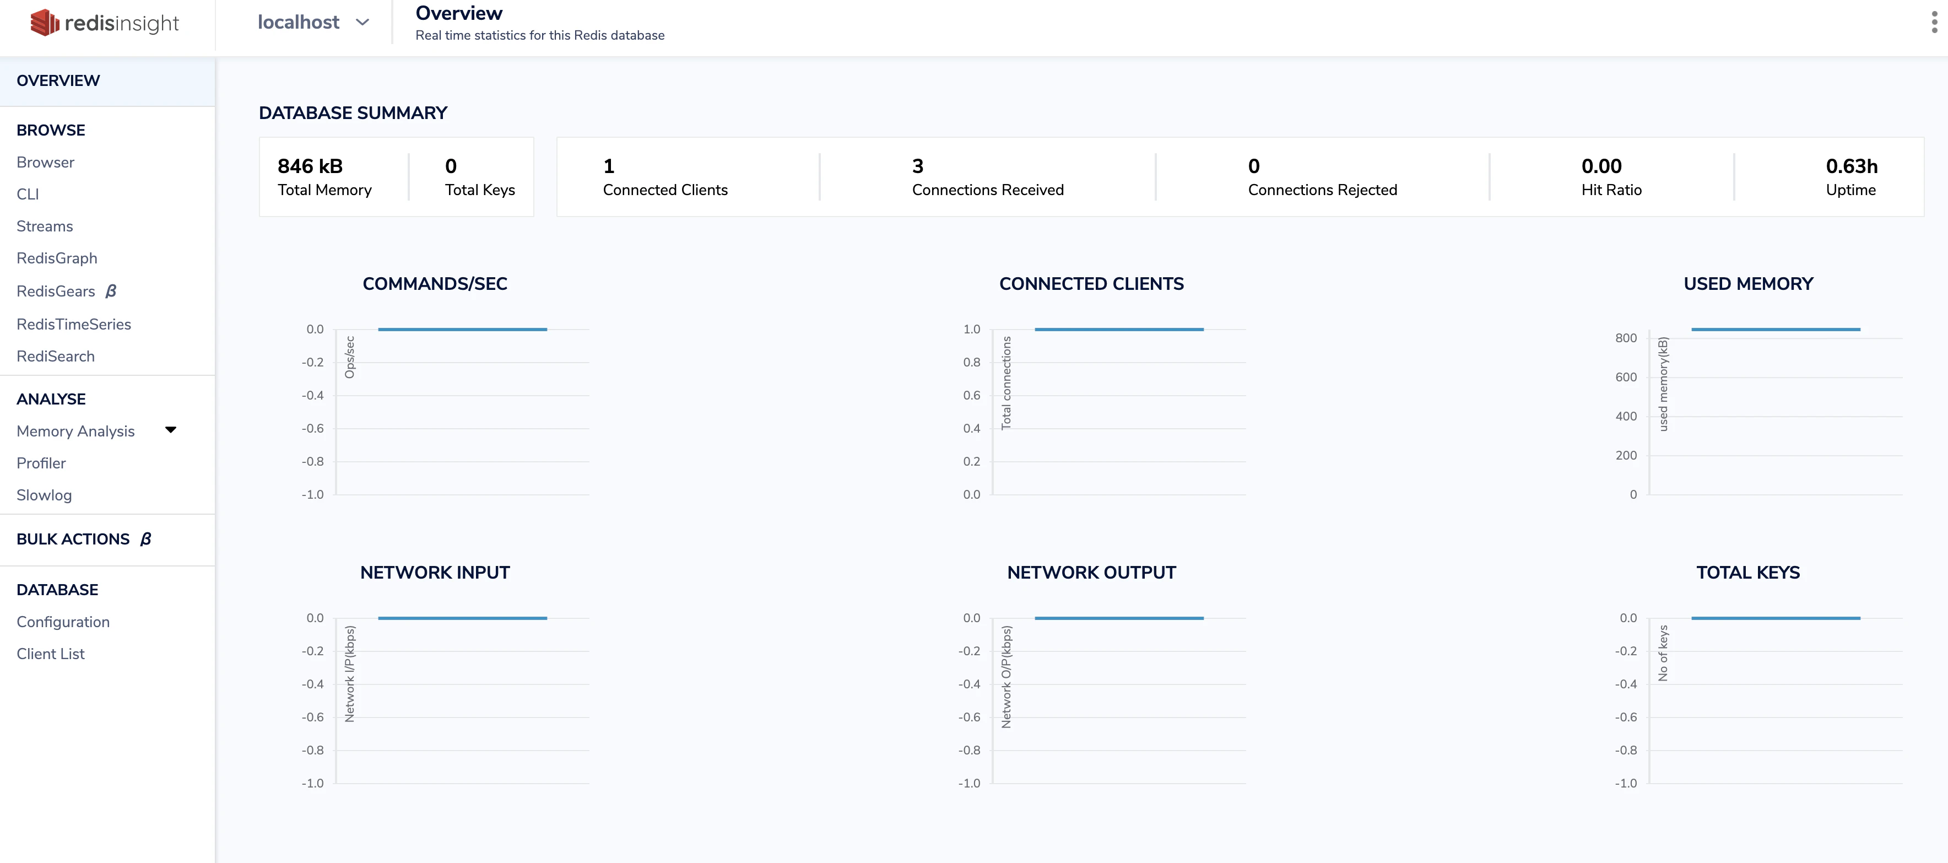Click the RedisInsight logo icon
The height and width of the screenshot is (863, 1948).
click(44, 23)
